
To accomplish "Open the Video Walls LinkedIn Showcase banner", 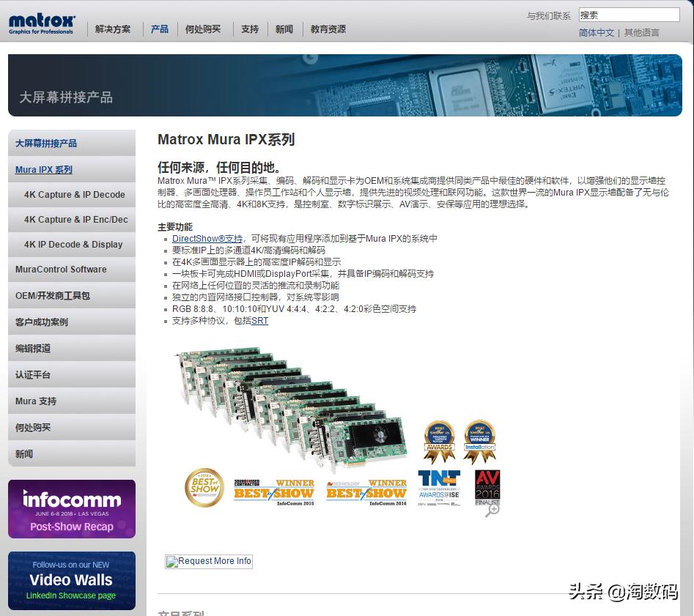I will coord(71,580).
